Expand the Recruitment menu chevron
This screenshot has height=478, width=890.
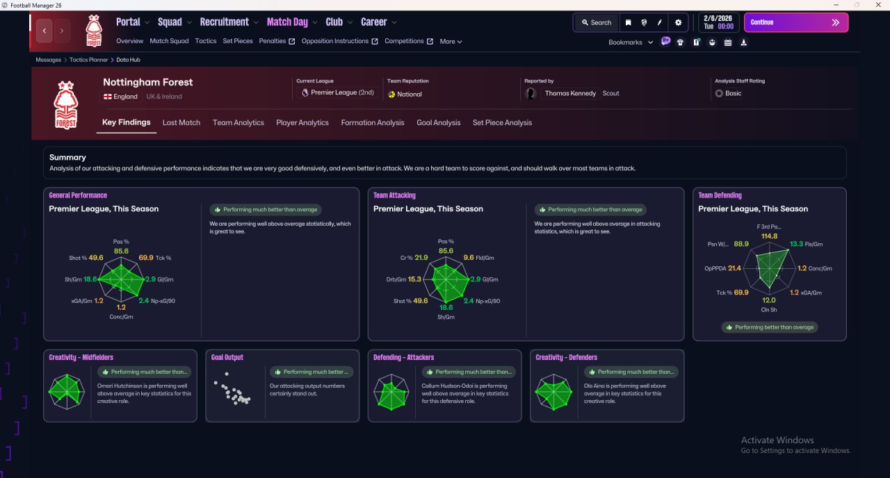pos(256,22)
